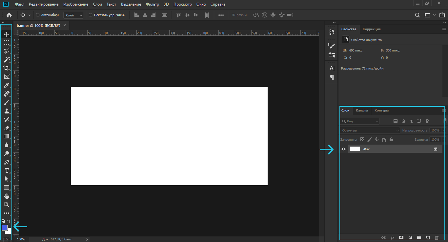Select the Frame tool

(x=7, y=77)
